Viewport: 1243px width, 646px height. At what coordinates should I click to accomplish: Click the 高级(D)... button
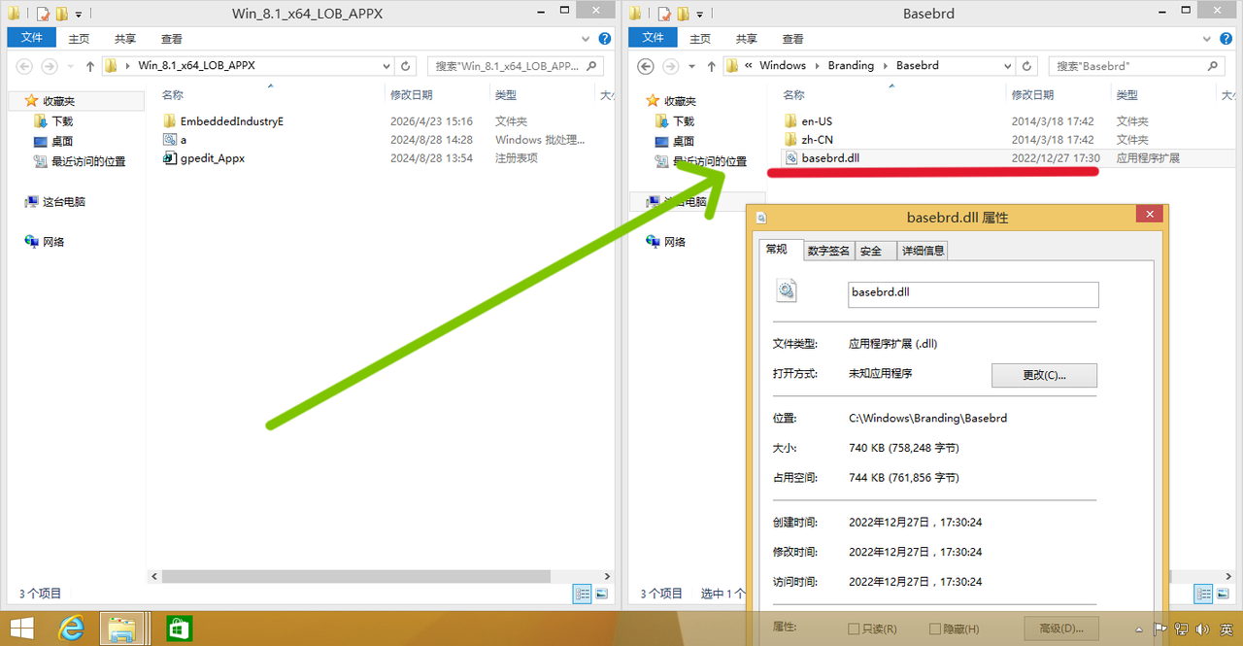(x=1059, y=629)
